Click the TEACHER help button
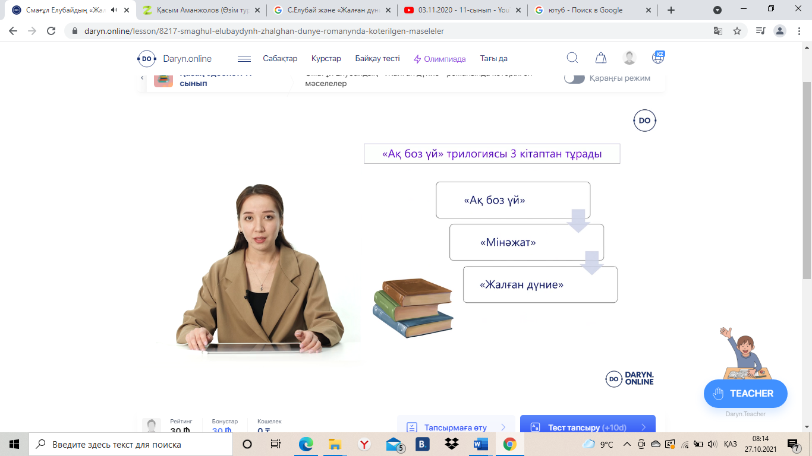Image resolution: width=812 pixels, height=456 pixels. pos(745,393)
